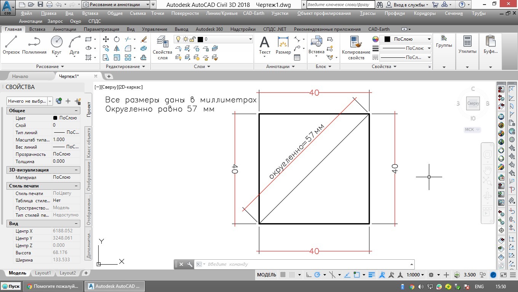
Task: Expand the annotation scale 1:1000 dropdown
Action: [416, 275]
